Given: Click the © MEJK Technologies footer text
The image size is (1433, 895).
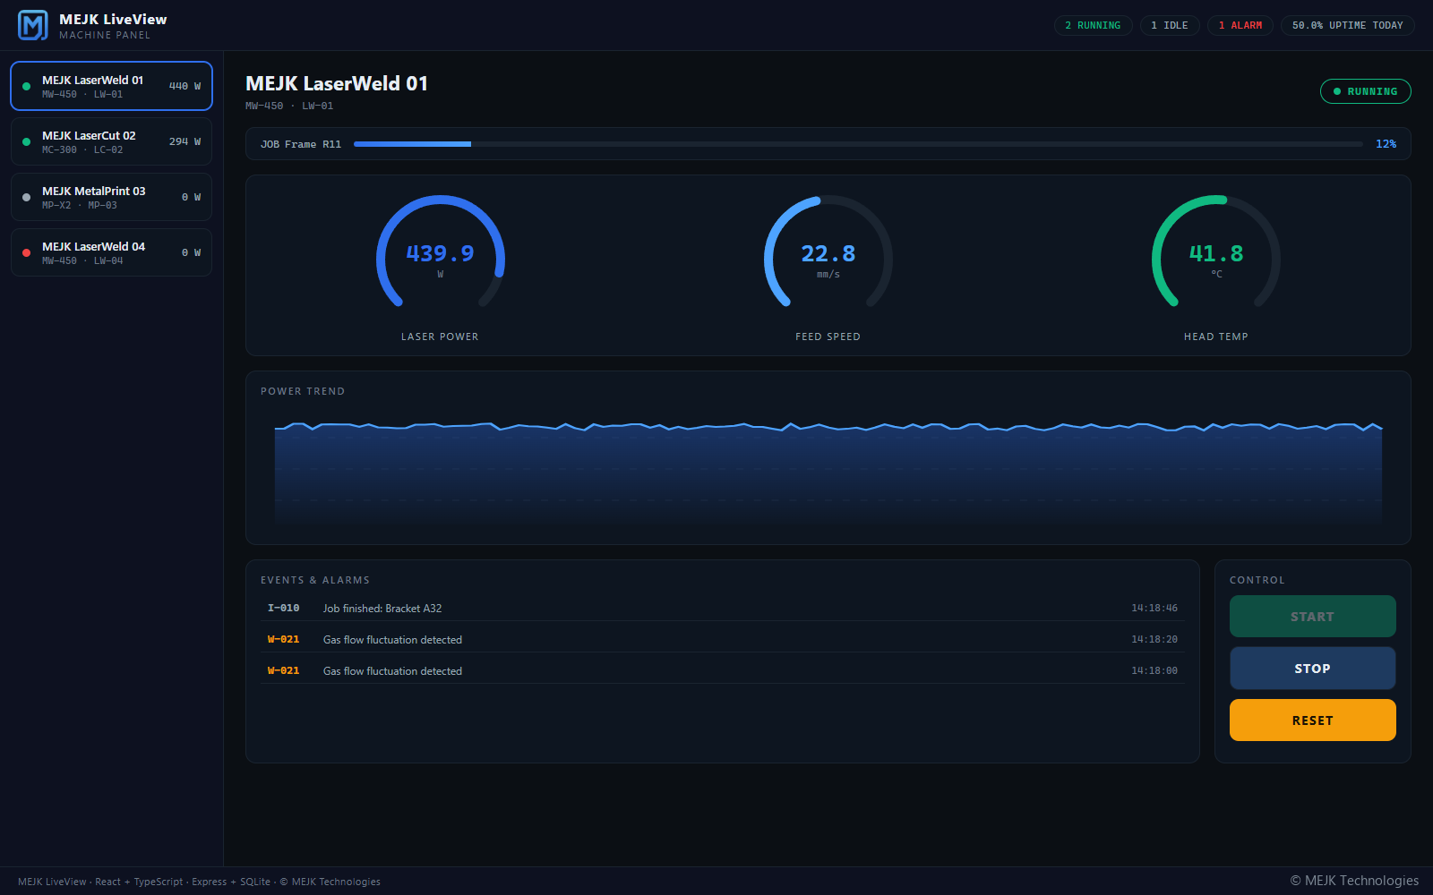Looking at the screenshot, I should (1354, 881).
